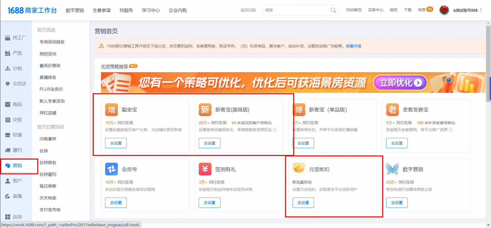Click 立即优化 button on the banner
This screenshot has height=228, width=491.
tap(400, 83)
